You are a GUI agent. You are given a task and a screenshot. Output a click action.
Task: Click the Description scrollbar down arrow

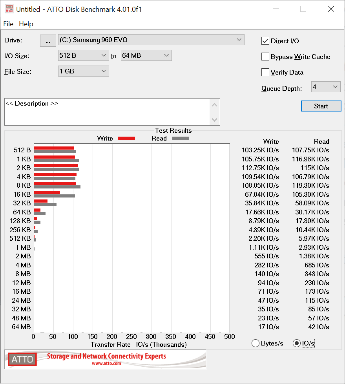pos(214,120)
